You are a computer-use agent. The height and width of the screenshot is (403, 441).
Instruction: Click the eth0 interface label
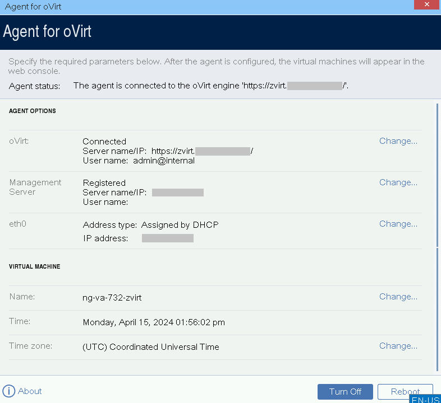pos(17,224)
